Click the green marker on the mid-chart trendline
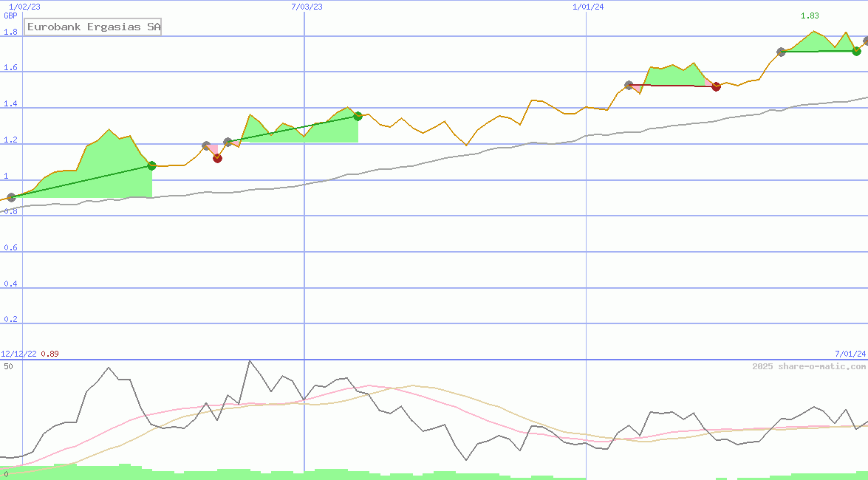 [358, 115]
